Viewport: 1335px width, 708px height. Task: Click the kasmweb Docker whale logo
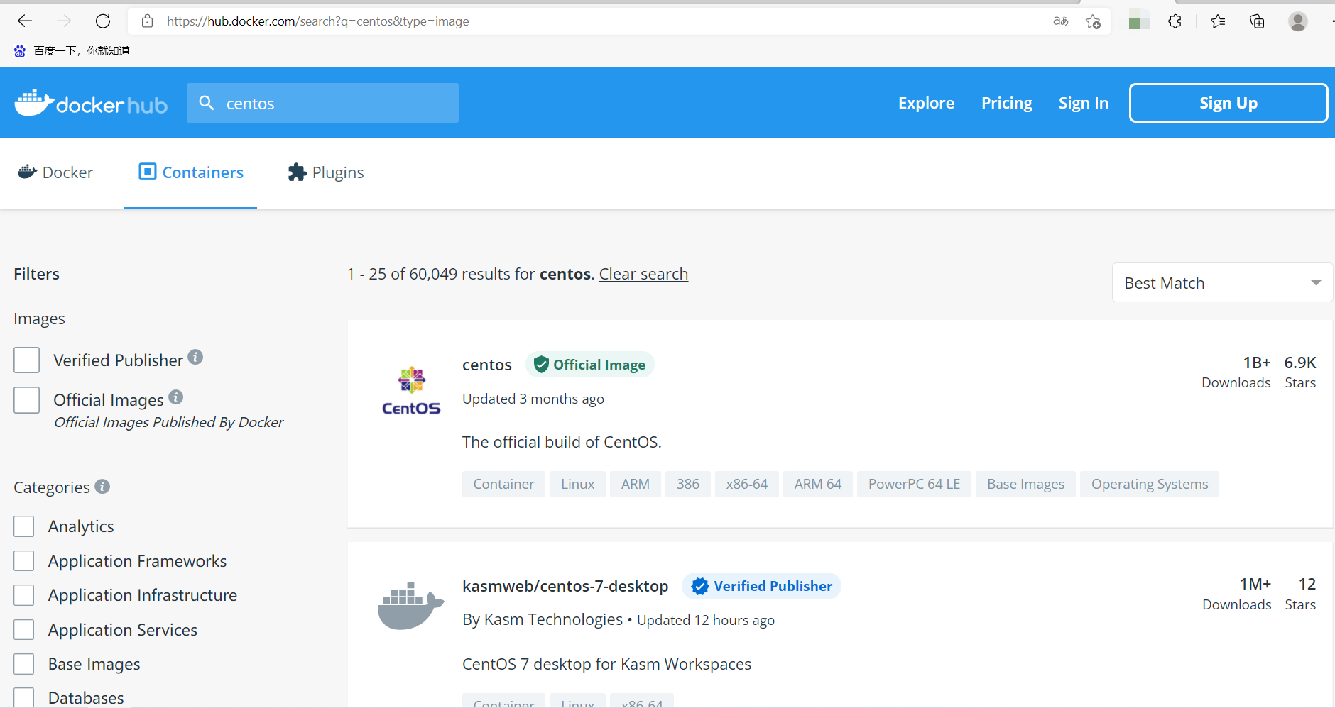410,605
